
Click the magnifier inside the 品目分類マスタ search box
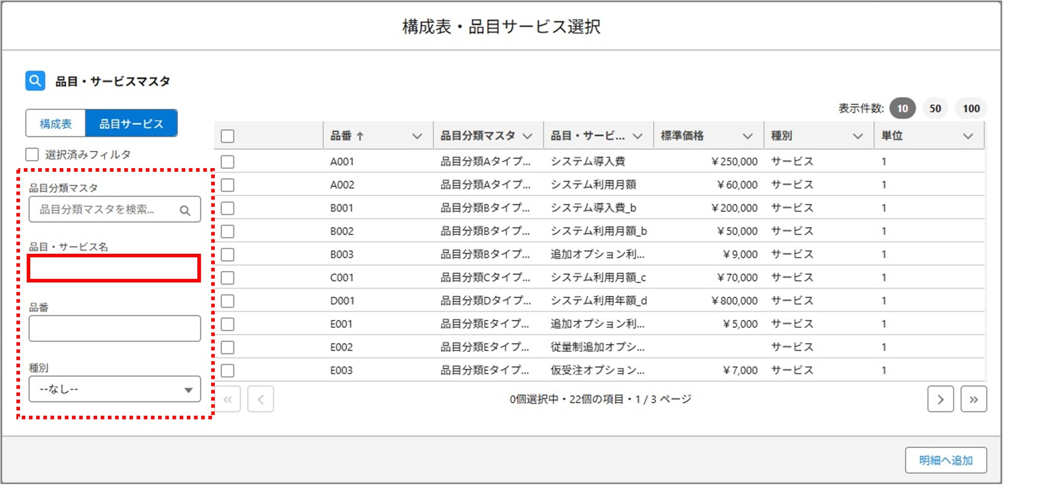tap(185, 209)
